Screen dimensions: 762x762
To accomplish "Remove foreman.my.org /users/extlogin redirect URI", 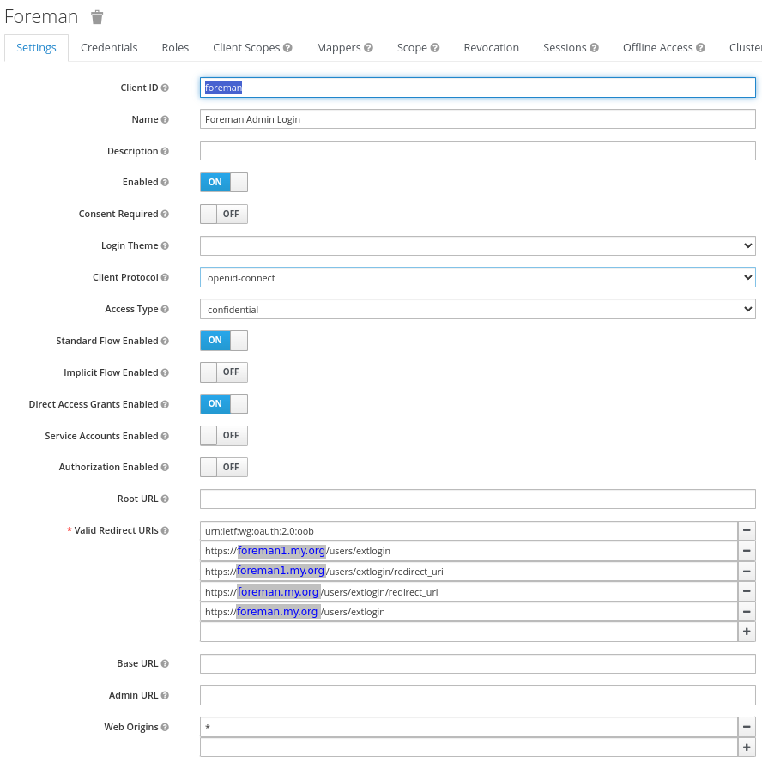I will point(747,612).
